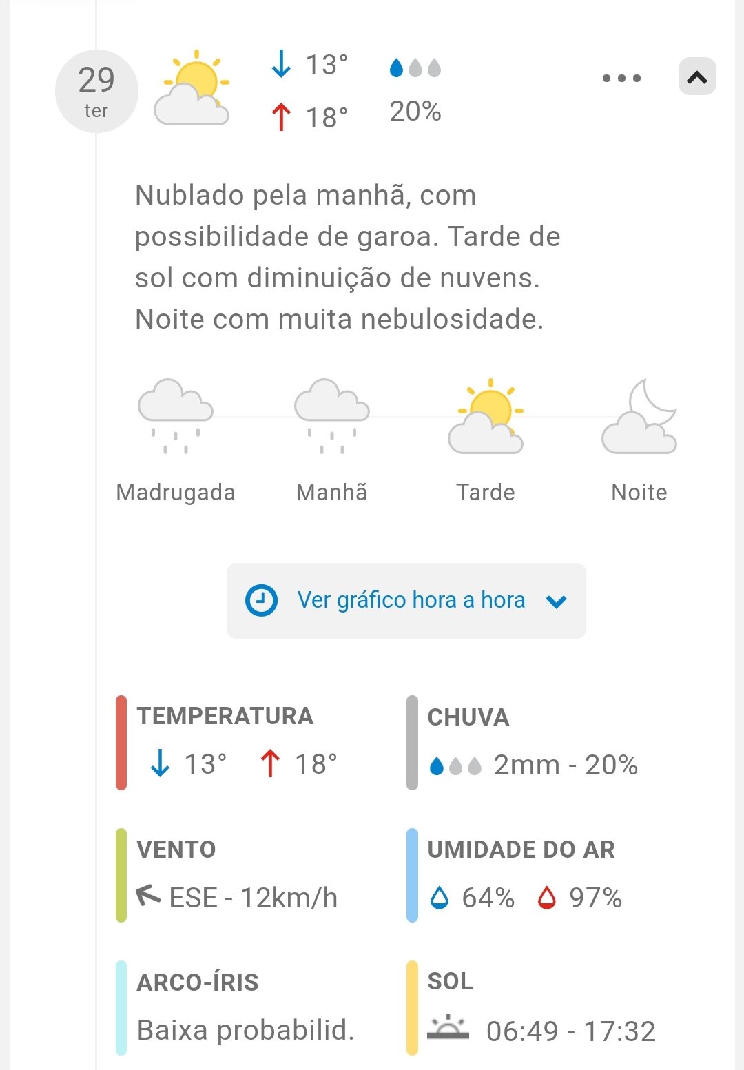Tap the yellow SOL color bar
This screenshot has height=1070, width=744.
click(x=412, y=1007)
